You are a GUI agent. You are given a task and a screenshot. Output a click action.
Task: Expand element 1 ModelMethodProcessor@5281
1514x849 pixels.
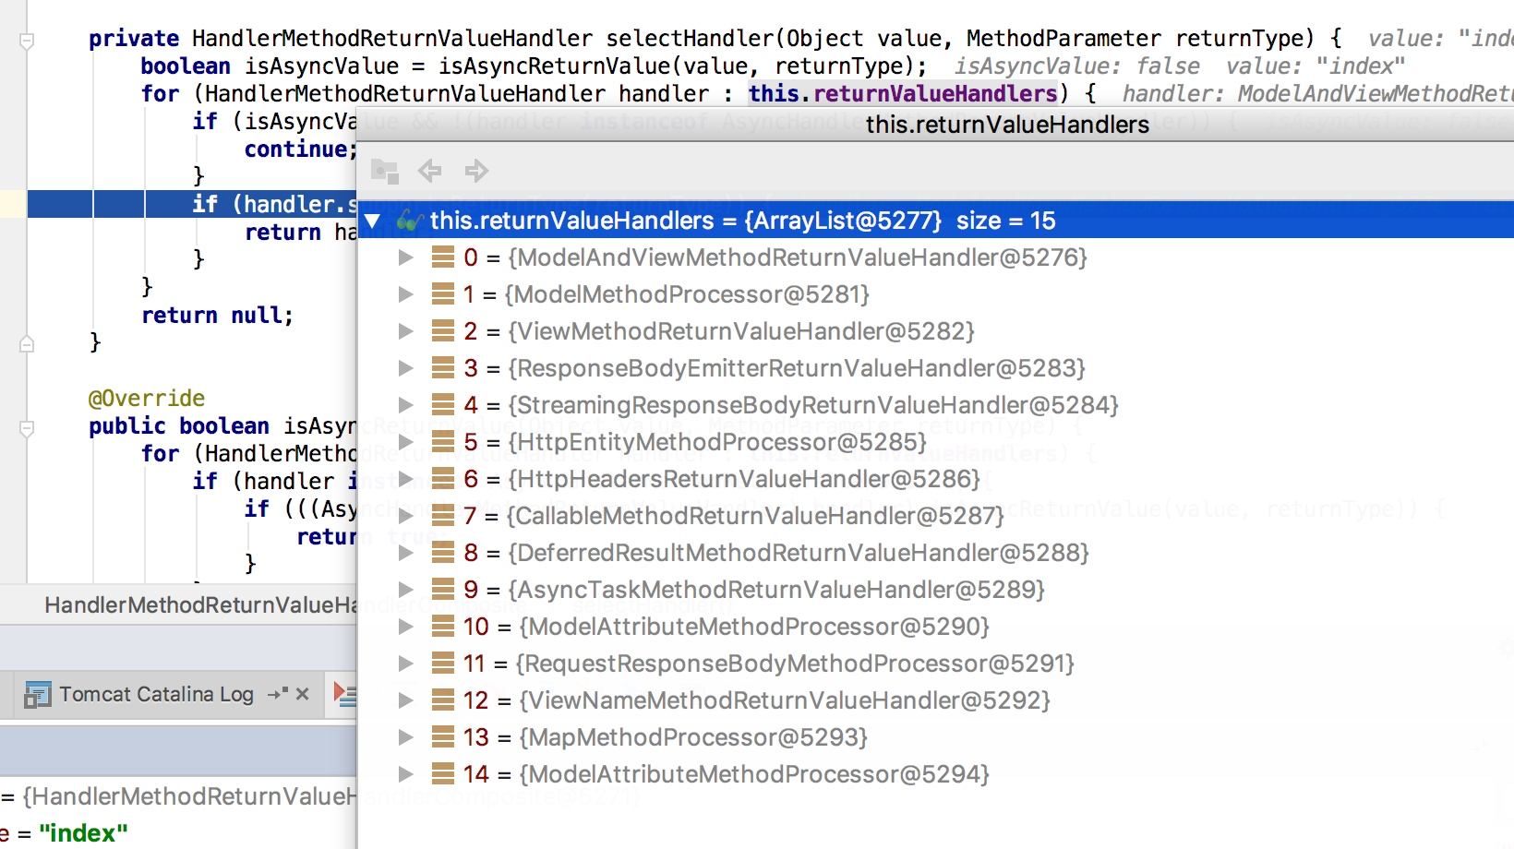click(x=405, y=294)
